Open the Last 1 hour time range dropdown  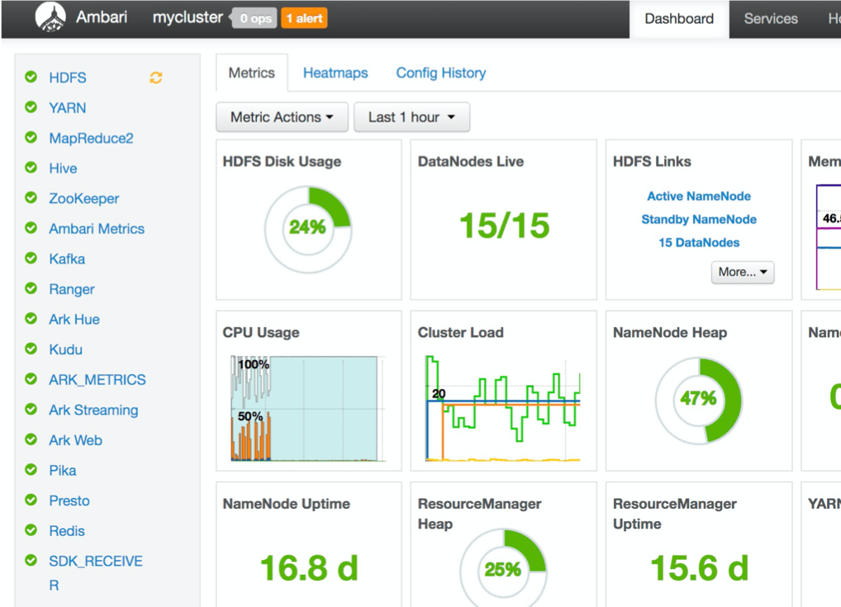coord(412,117)
